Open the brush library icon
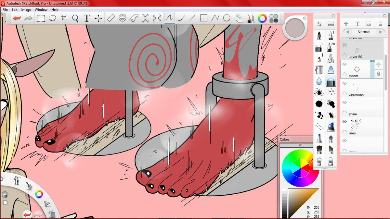This screenshot has width=390, height=219. 331,24
